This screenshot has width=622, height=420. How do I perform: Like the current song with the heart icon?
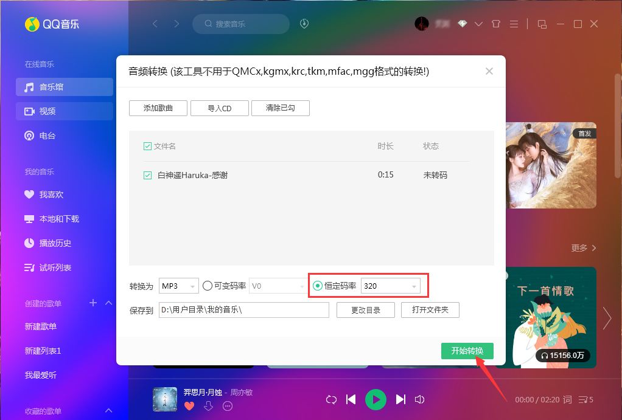point(189,405)
